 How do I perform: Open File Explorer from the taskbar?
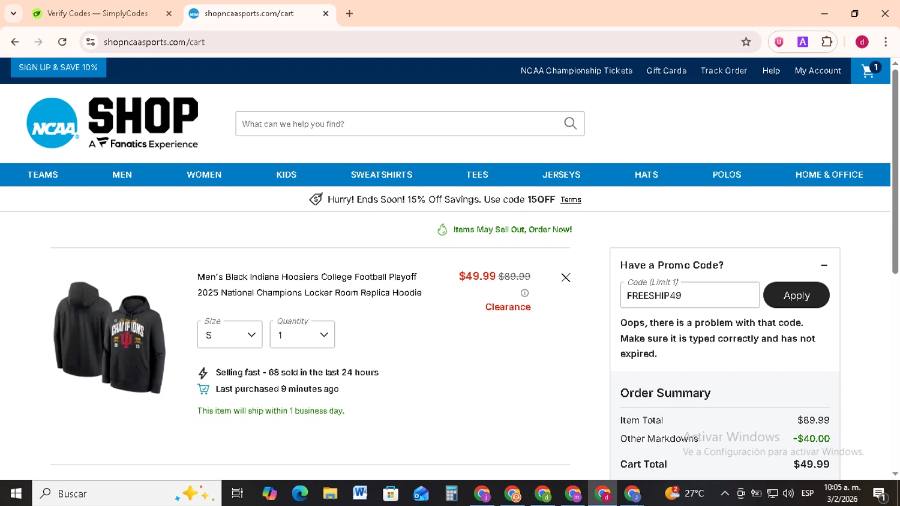coord(330,493)
